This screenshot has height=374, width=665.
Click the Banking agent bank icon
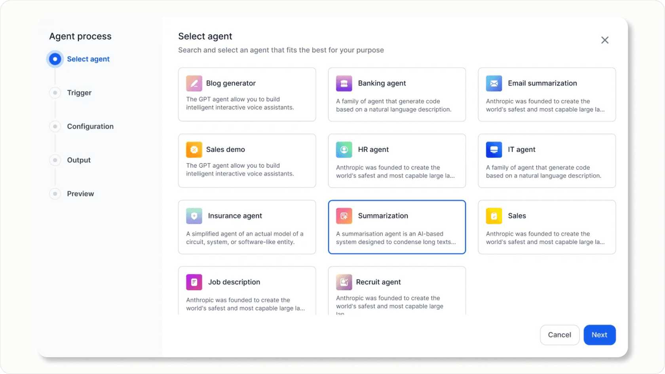(344, 84)
